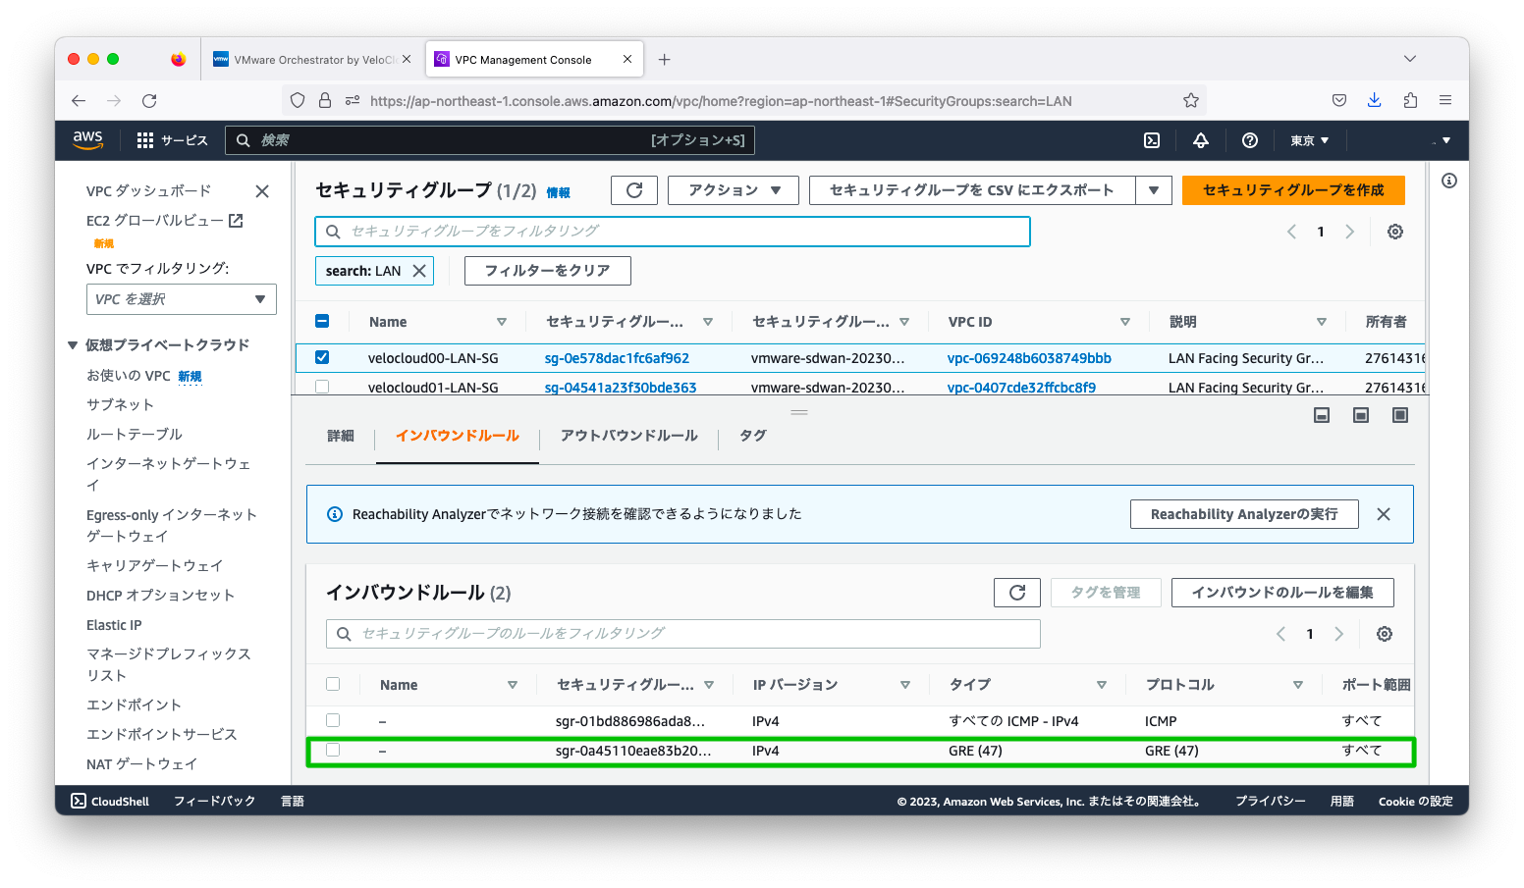Set details pane to medium split view
The width and height of the screenshot is (1524, 888).
(1361, 415)
